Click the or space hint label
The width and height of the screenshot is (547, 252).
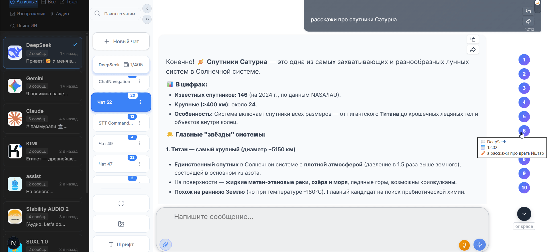click(x=524, y=226)
